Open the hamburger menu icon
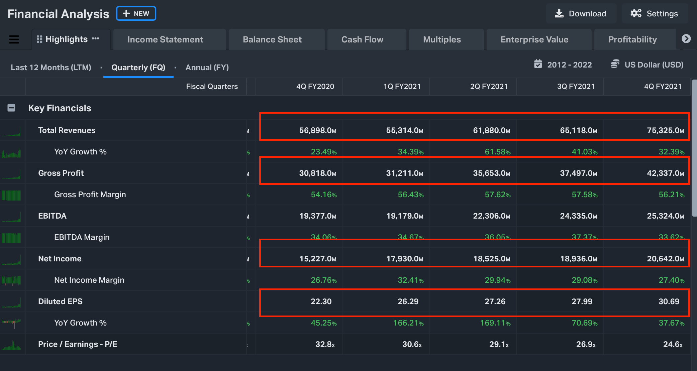 click(14, 39)
